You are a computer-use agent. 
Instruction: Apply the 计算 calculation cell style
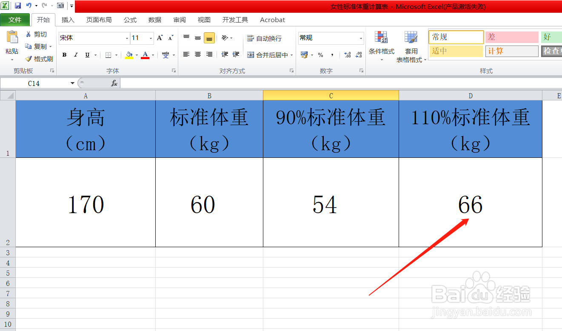(512, 51)
